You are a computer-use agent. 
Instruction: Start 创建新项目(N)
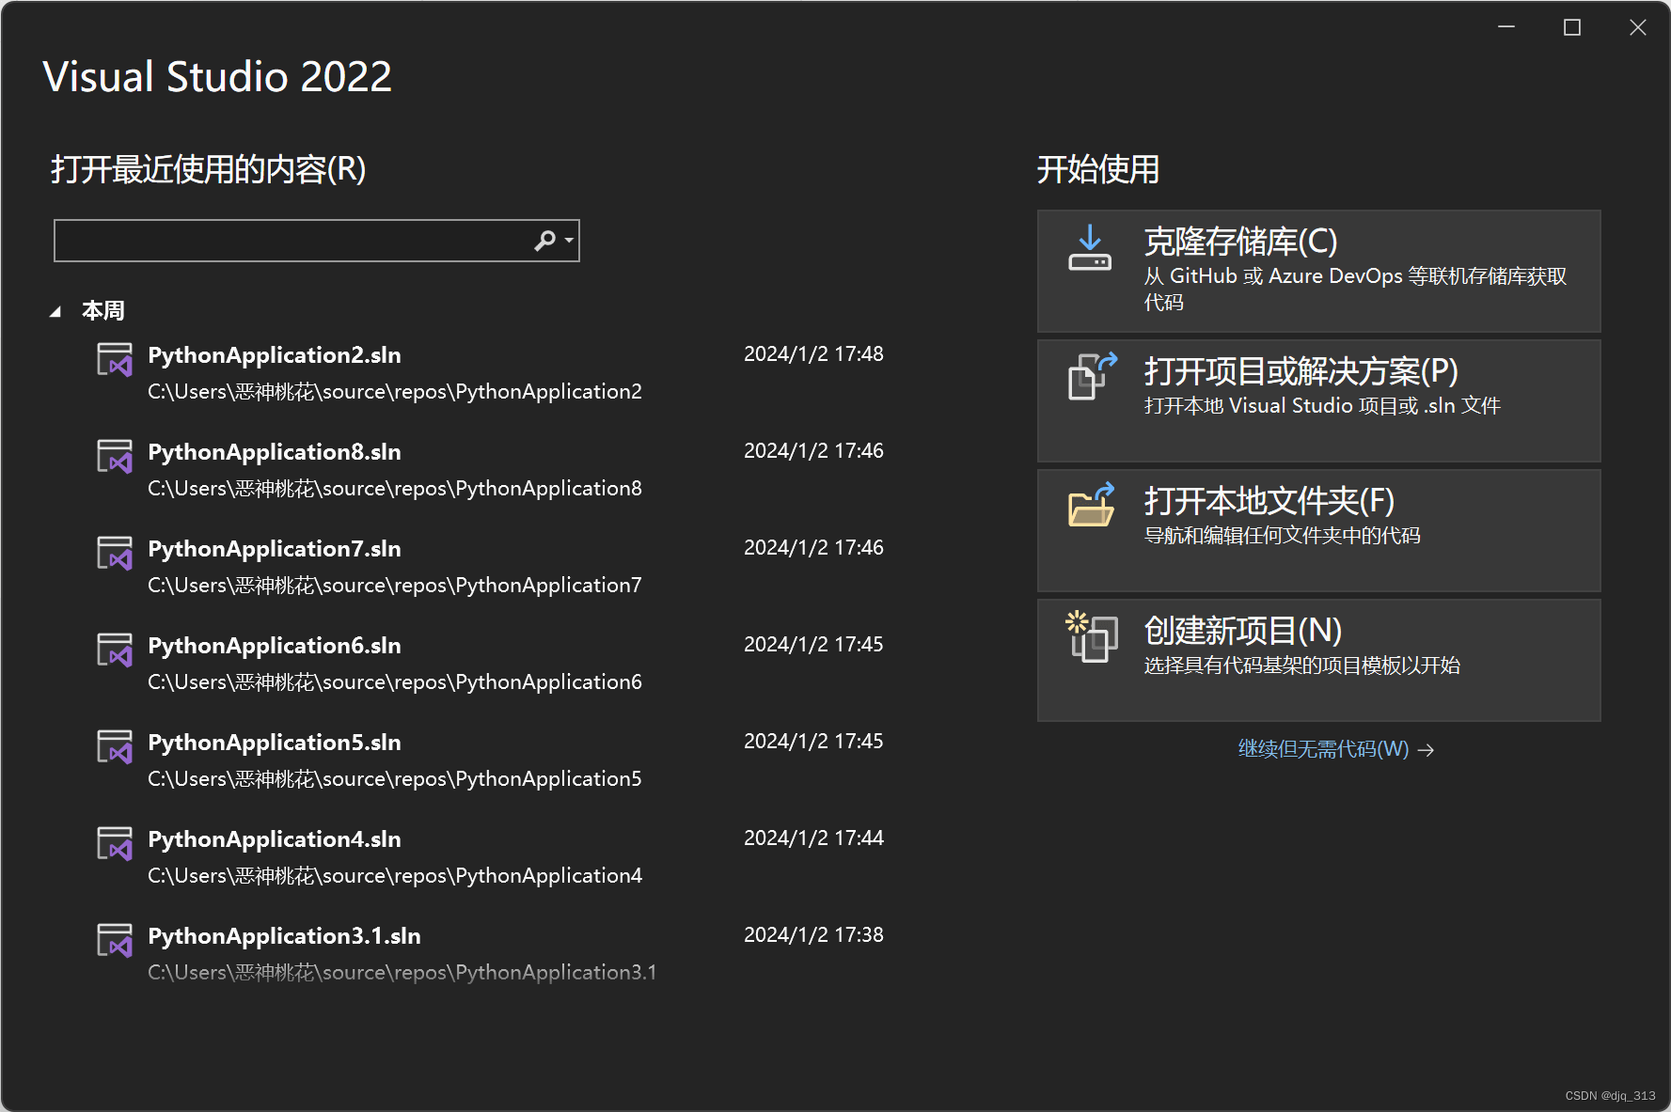1318,660
